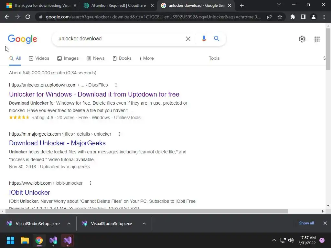Open the options dots for the IObit result

click(91, 183)
